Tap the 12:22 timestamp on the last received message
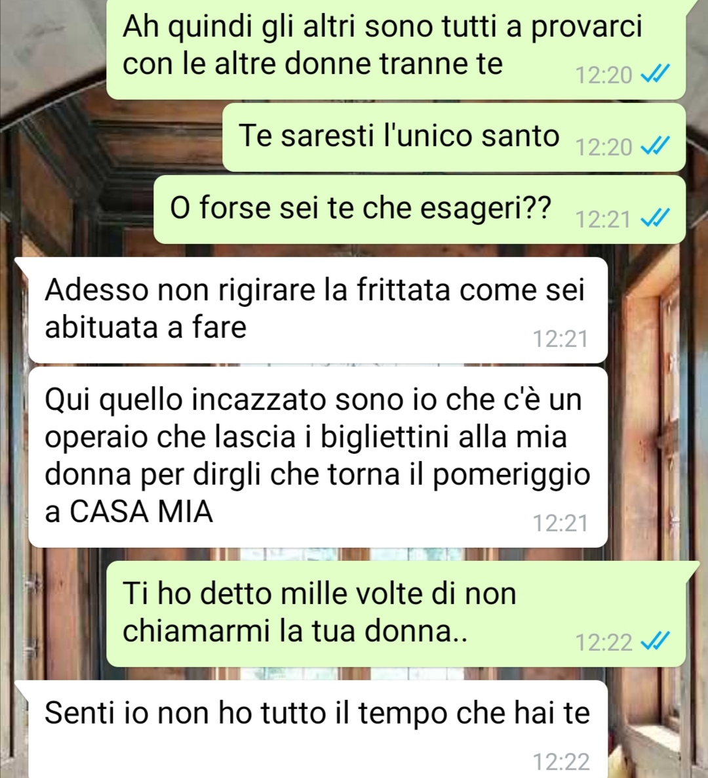708x778 pixels. [560, 762]
